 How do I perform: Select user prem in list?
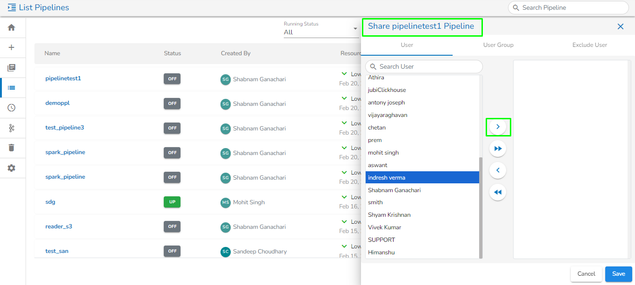click(422, 140)
